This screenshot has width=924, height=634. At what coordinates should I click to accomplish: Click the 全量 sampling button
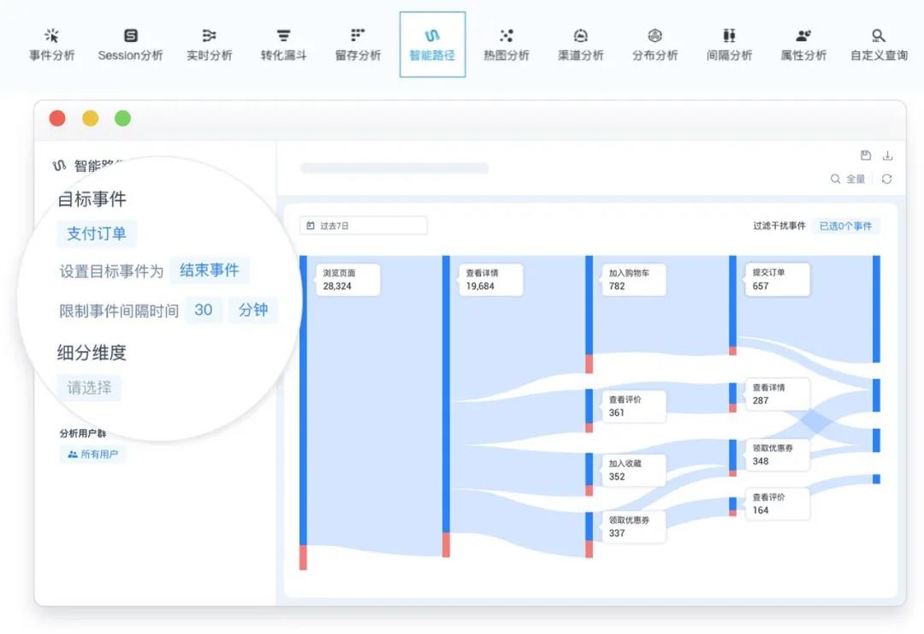tap(855, 179)
